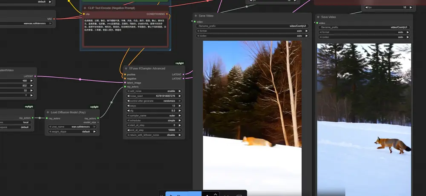Collapse the Load Diffusion Model (Ray) node

tap(49, 112)
